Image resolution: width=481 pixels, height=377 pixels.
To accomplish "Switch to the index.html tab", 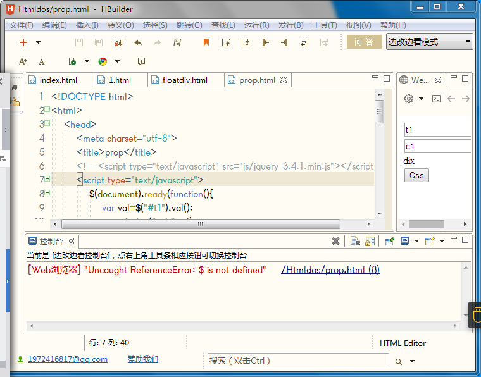I will (59, 80).
